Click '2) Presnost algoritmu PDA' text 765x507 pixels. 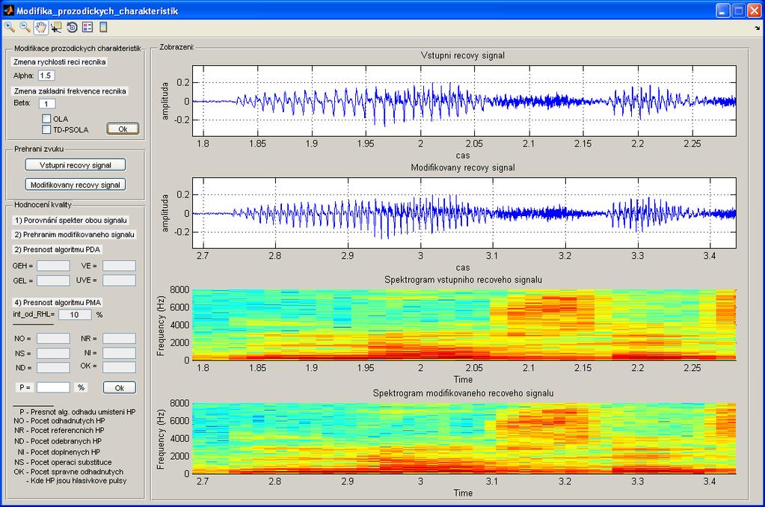coord(57,249)
